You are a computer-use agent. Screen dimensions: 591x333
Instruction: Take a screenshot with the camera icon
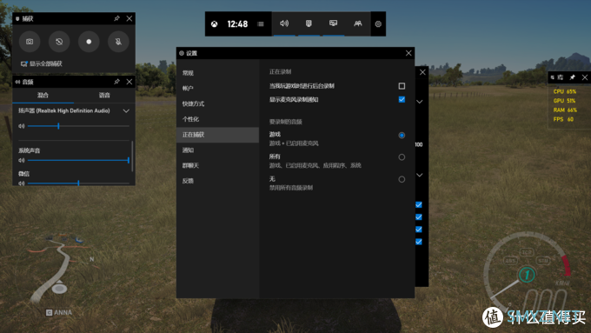(30, 42)
